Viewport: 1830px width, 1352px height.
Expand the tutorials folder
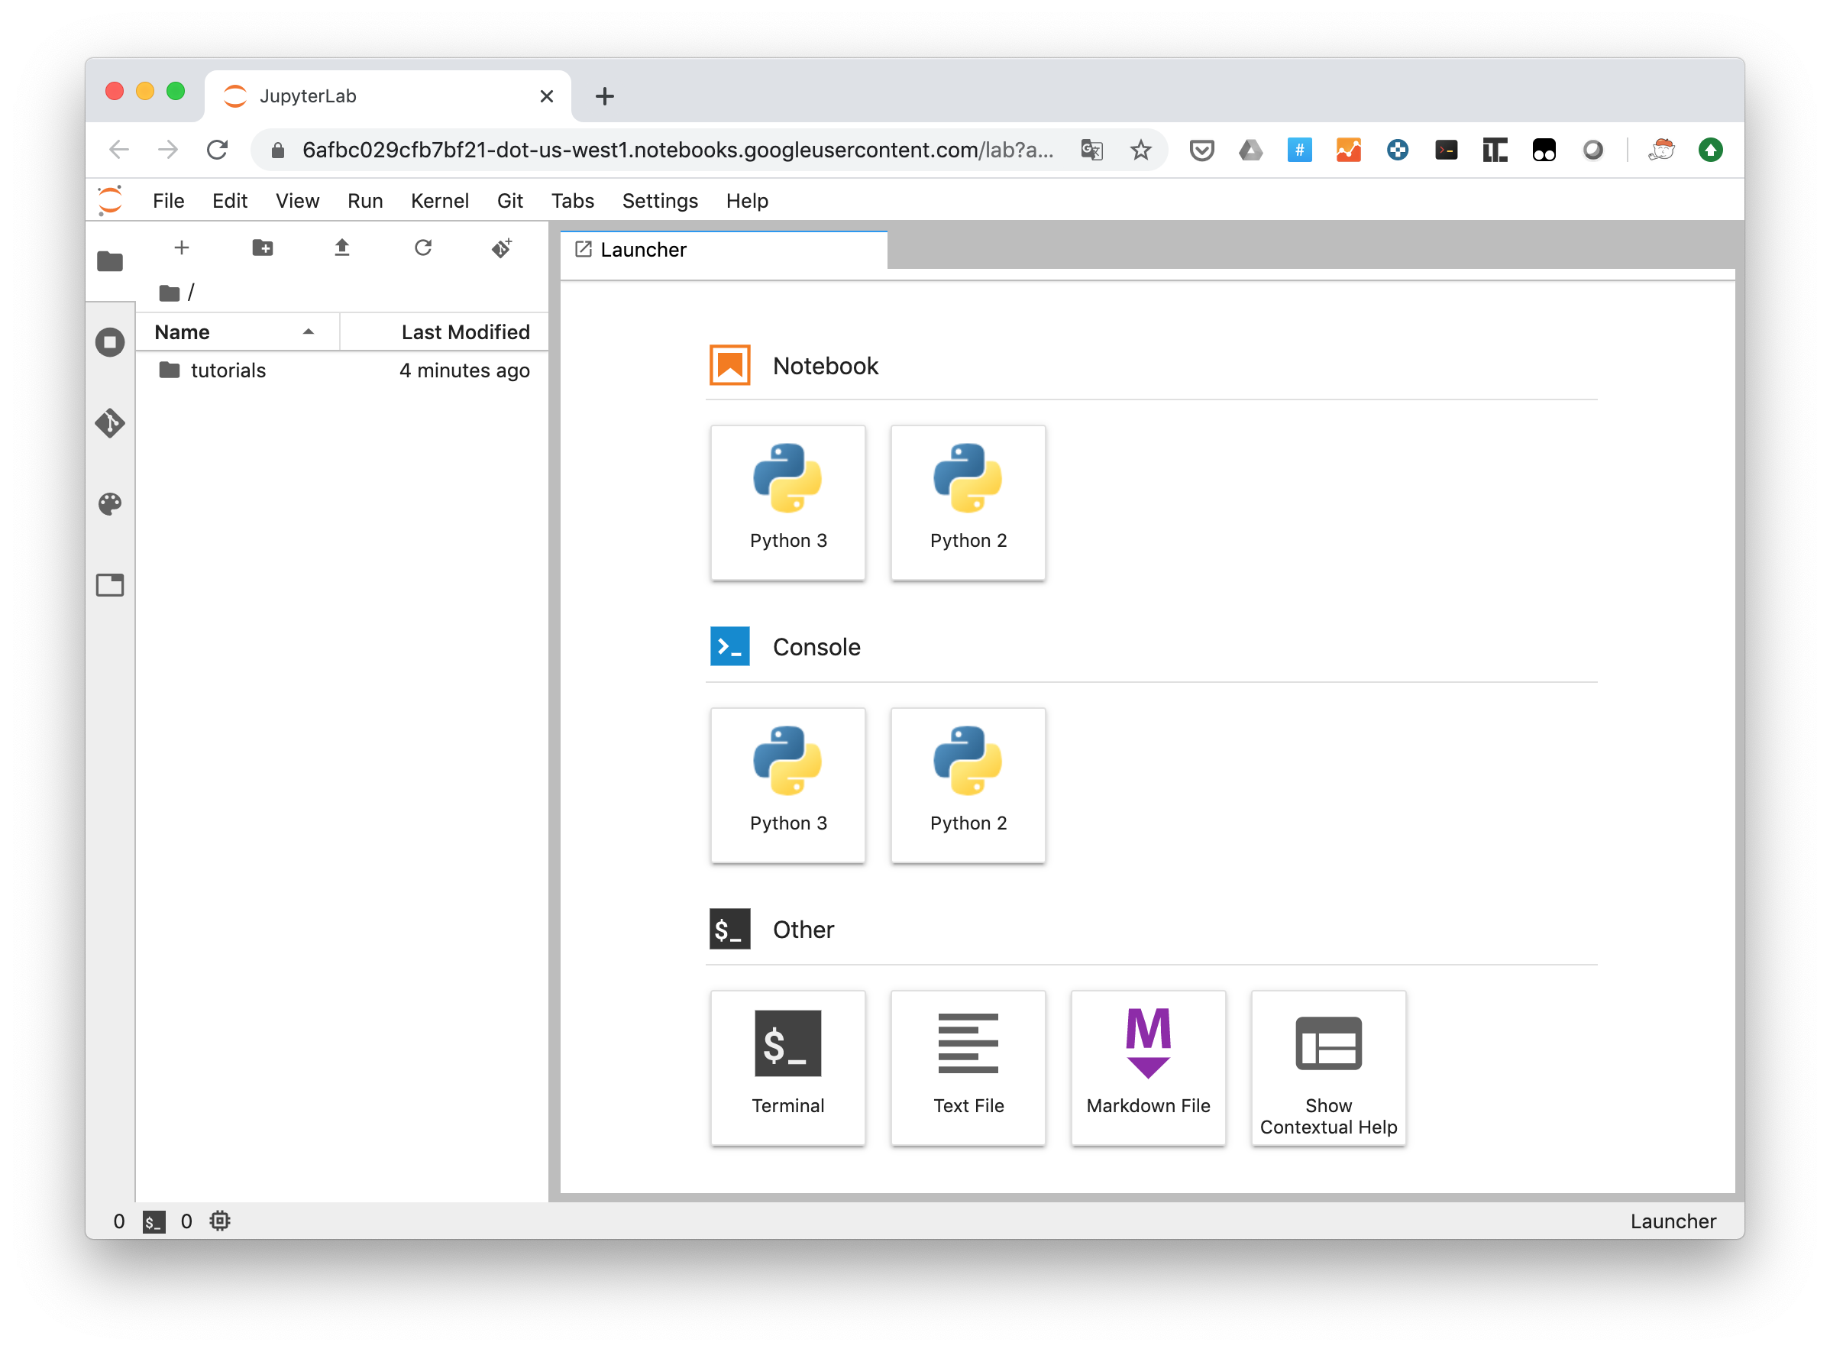tap(228, 370)
